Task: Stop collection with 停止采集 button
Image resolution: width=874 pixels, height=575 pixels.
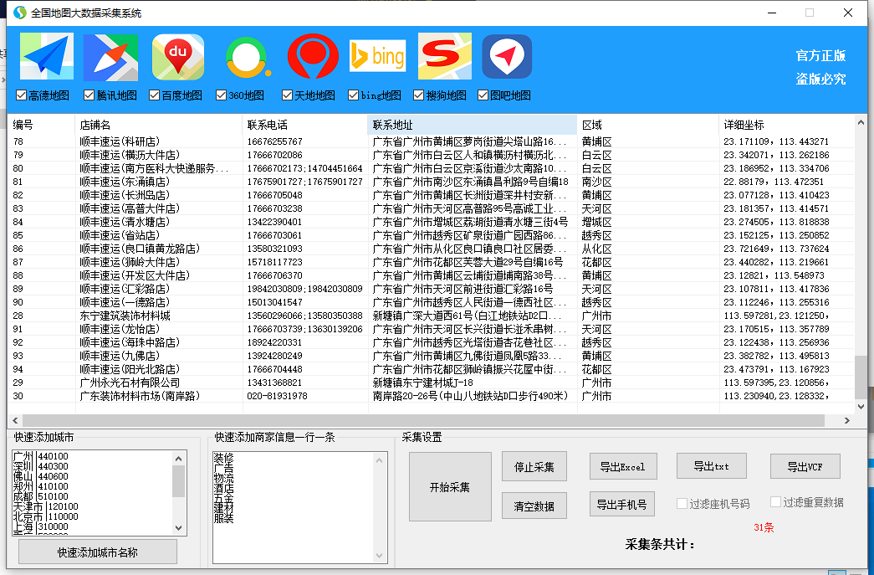Action: pos(534,467)
